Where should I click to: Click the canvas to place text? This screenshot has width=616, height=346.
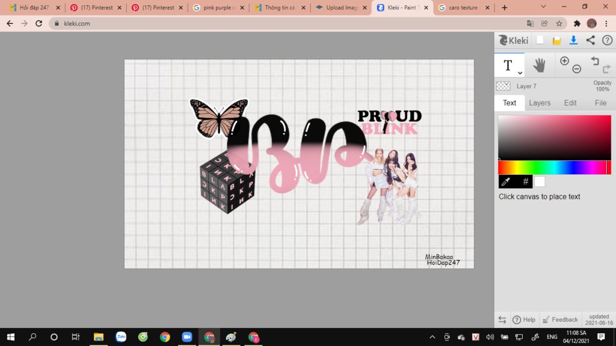(299, 164)
